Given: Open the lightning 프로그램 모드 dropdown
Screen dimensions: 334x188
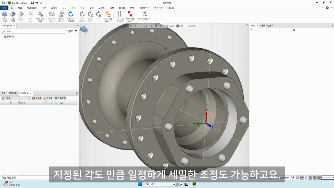Looking at the screenshot, I should tap(108, 16).
